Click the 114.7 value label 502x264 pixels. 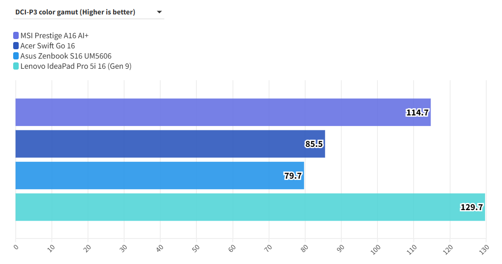417,112
